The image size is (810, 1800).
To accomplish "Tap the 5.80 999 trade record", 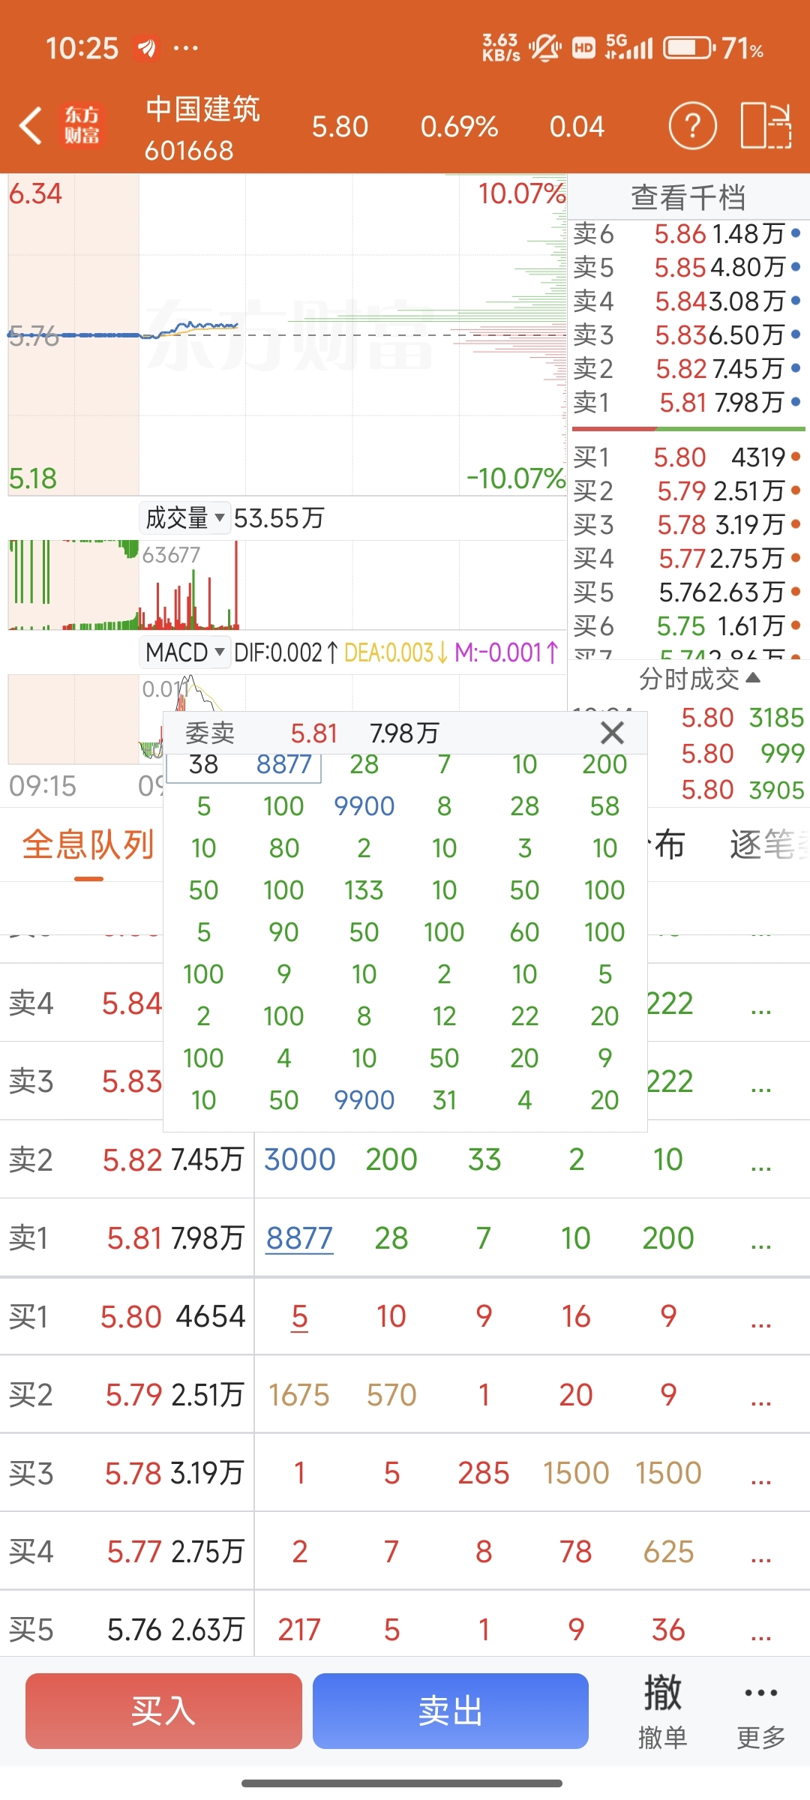I will 741,753.
